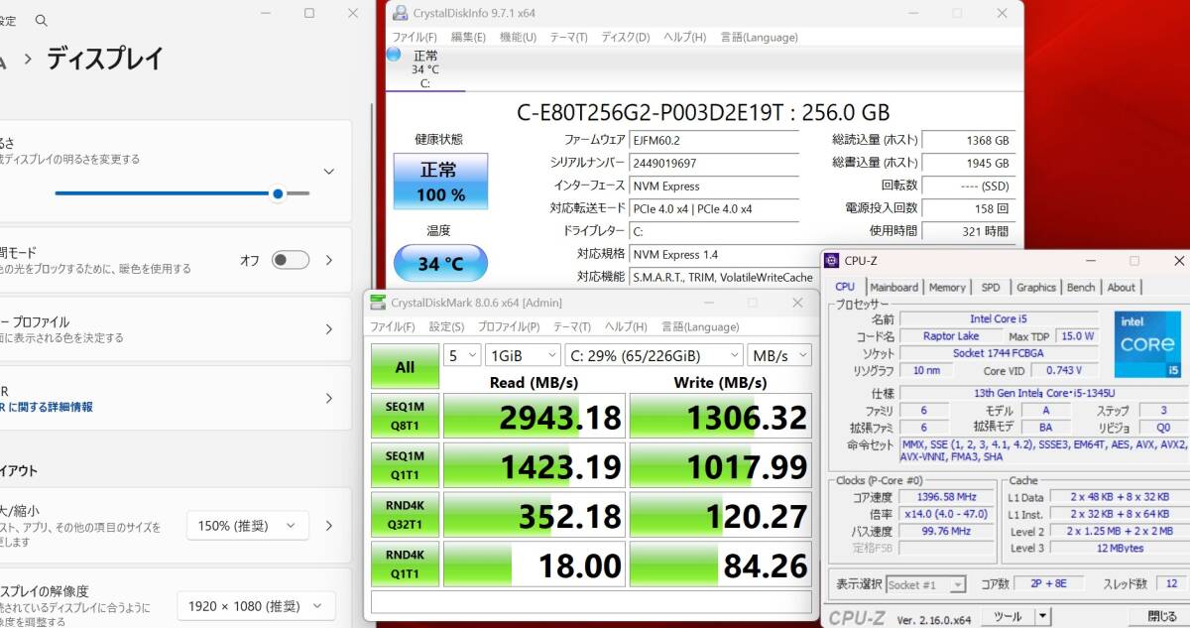Enable the night mode toggle switch
The height and width of the screenshot is (628, 1190).
click(x=289, y=259)
